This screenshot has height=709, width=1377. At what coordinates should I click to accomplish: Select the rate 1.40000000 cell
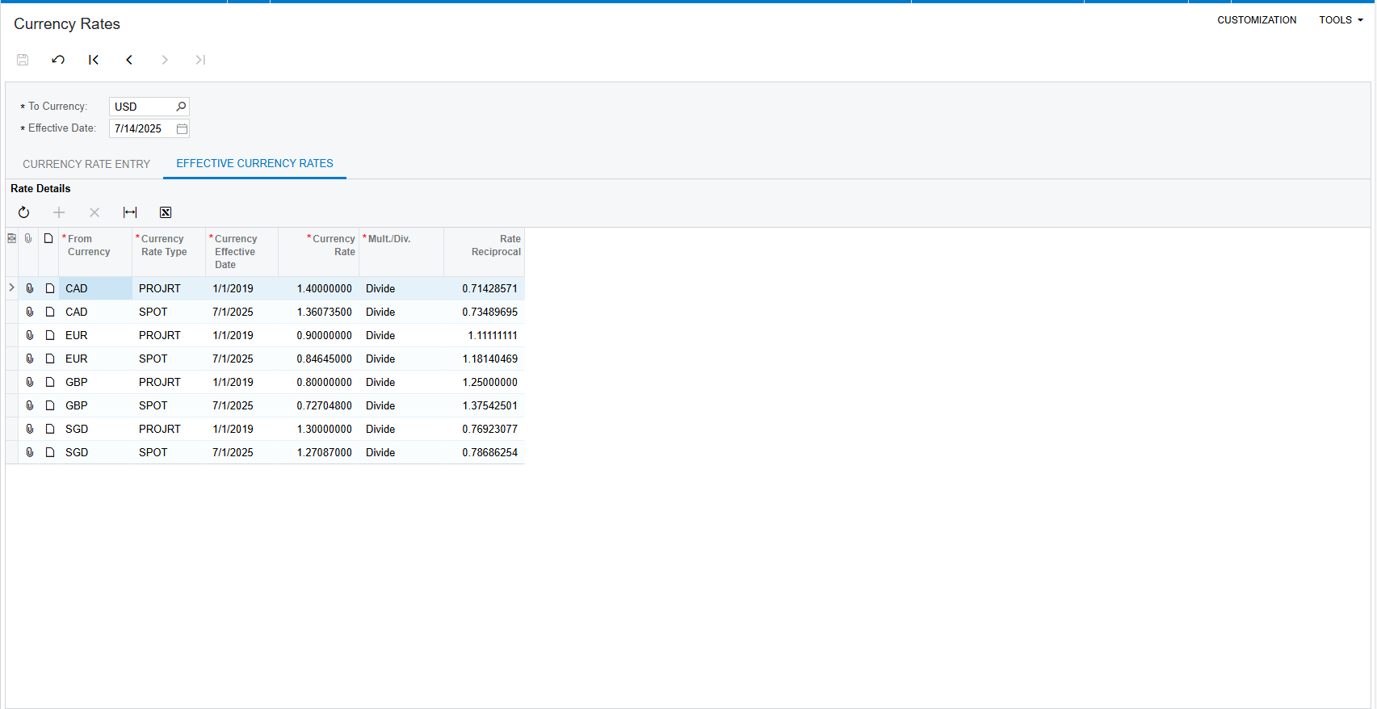(319, 288)
